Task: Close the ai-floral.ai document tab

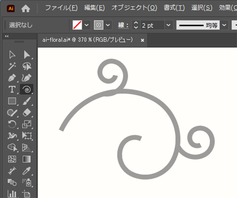Action: click(x=143, y=40)
